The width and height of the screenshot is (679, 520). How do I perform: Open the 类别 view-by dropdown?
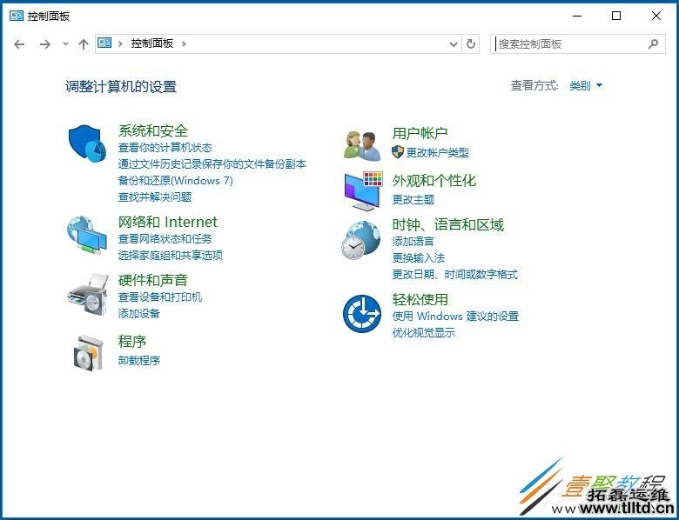[586, 86]
